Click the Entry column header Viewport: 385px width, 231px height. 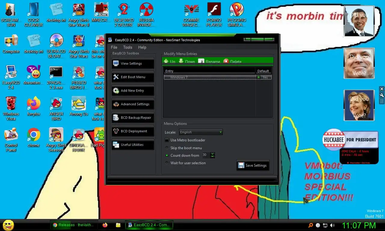coord(209,71)
